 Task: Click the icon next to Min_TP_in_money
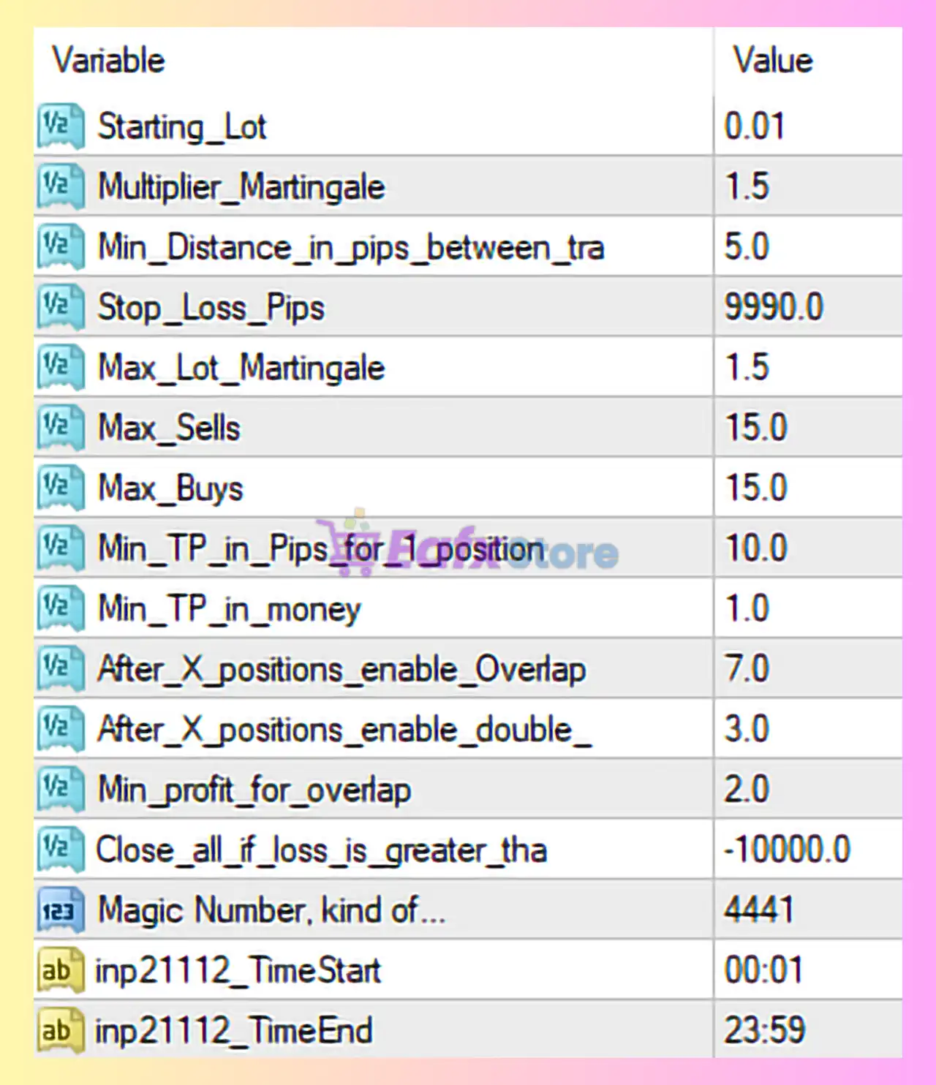(61, 608)
